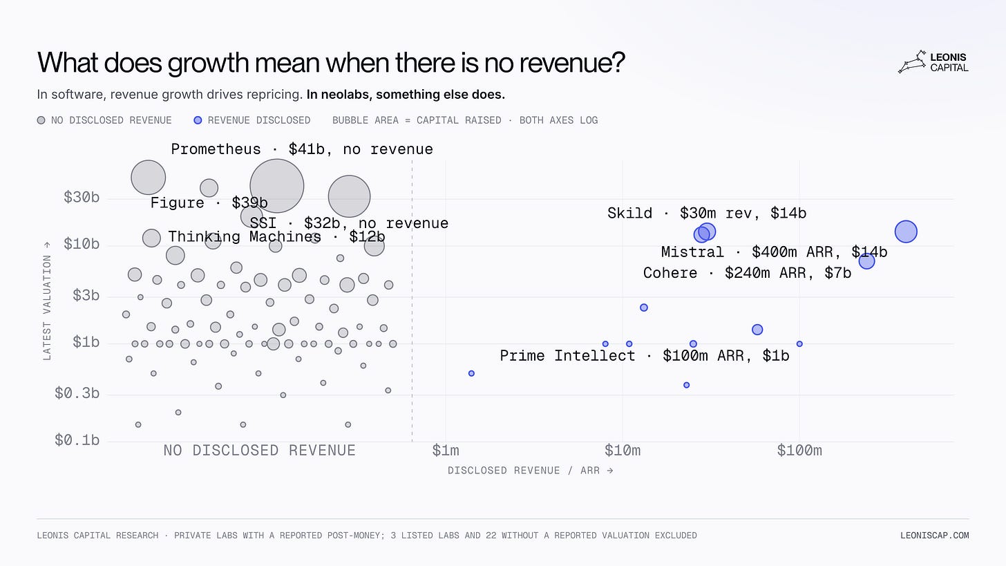
Task: Click the Figure $39b label
Action: point(209,202)
